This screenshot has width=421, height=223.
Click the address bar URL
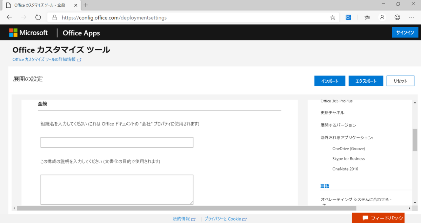114,17
